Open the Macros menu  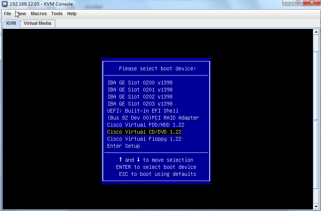click(39, 14)
